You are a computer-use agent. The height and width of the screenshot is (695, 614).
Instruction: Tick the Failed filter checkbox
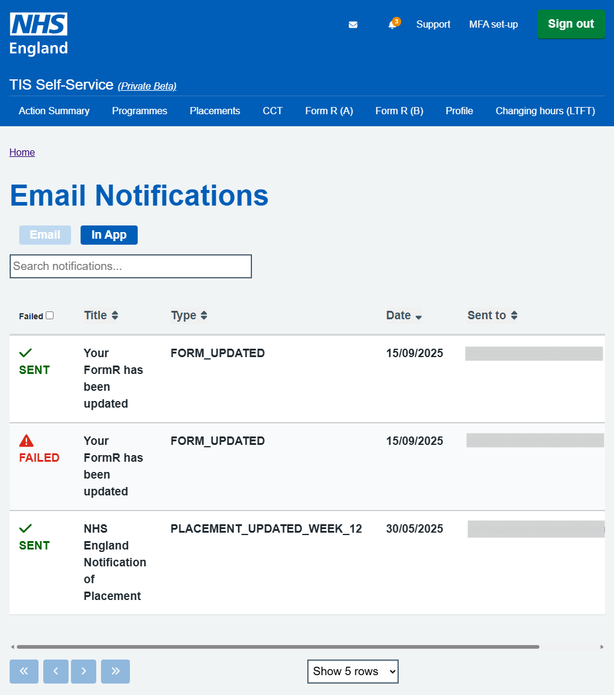[50, 315]
